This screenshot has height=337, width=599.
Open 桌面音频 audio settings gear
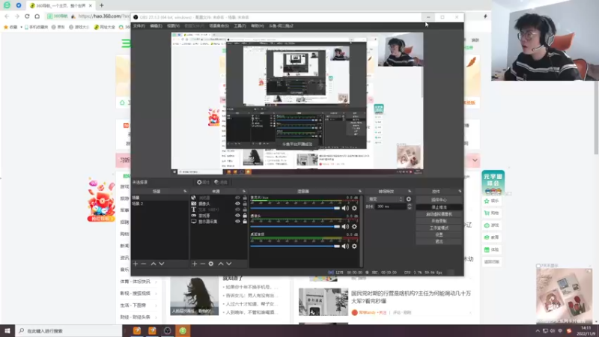(354, 246)
